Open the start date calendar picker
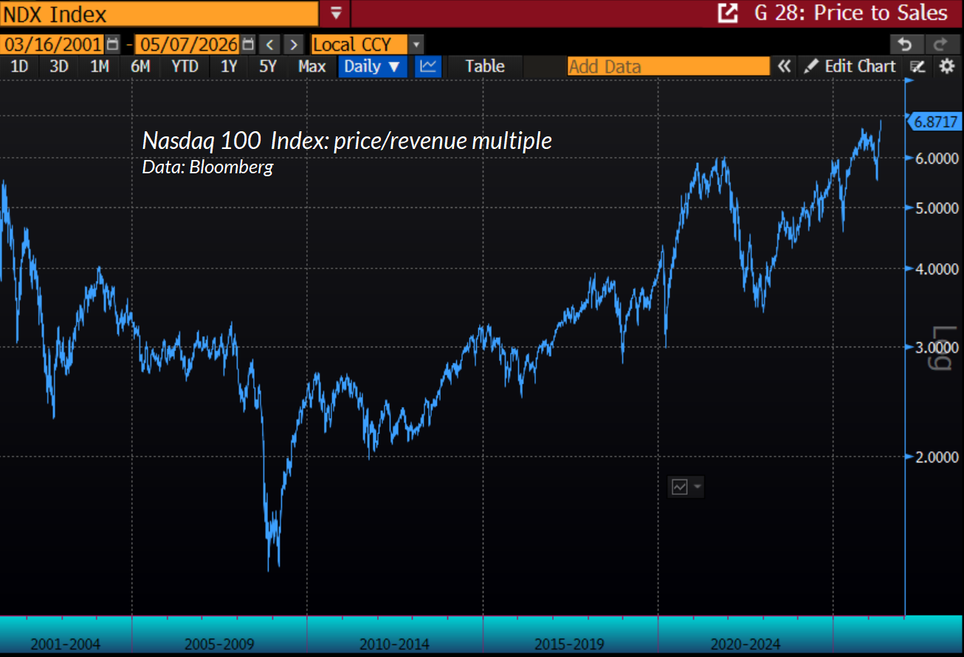The width and height of the screenshot is (964, 657). (112, 44)
